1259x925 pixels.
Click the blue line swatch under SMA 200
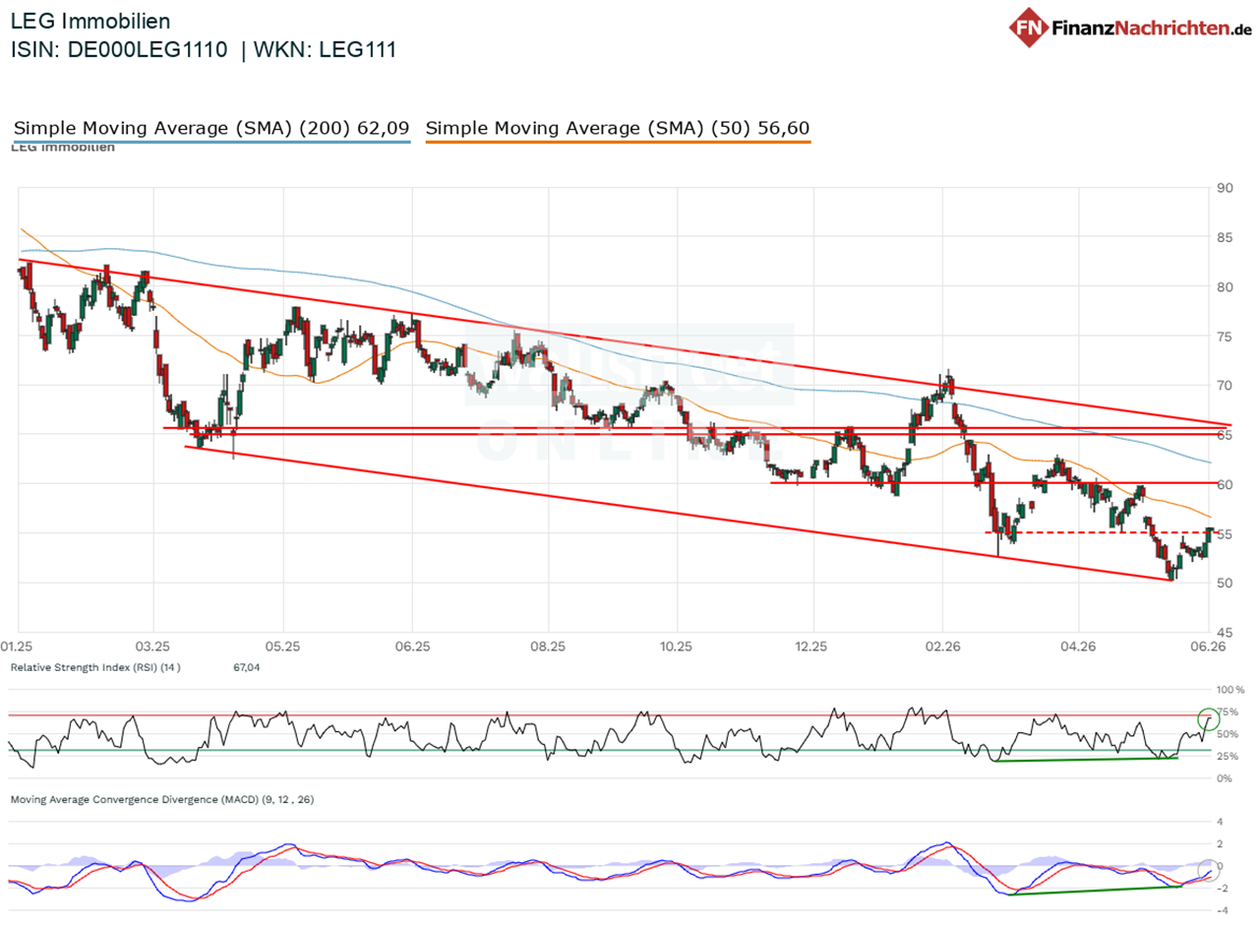coord(210,143)
